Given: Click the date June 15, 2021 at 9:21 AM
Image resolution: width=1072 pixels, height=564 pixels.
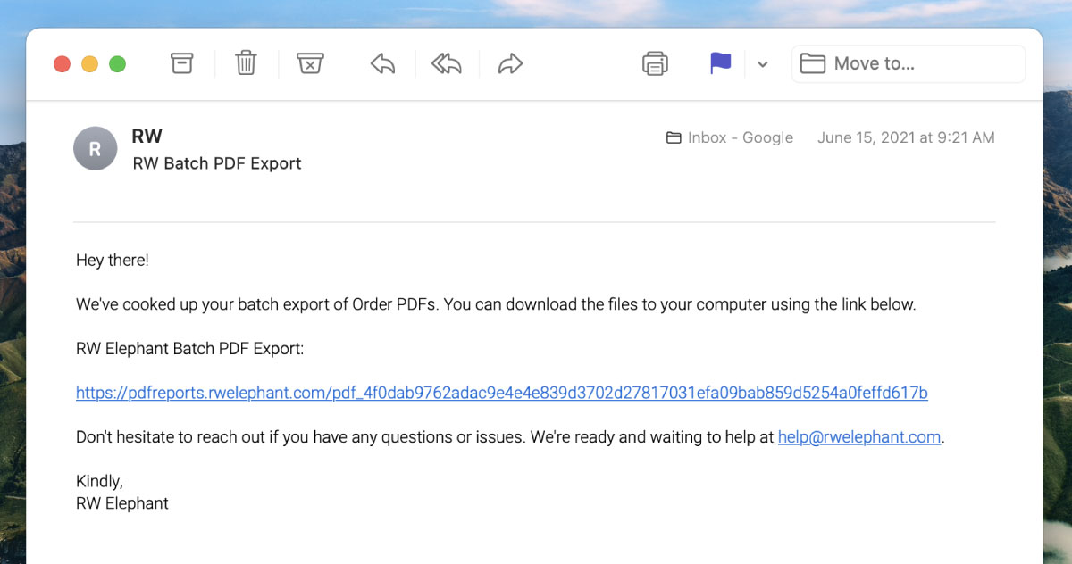Looking at the screenshot, I should coord(906,137).
